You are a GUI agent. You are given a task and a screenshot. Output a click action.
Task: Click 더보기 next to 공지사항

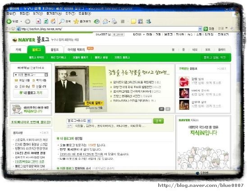[x=44, y=133]
